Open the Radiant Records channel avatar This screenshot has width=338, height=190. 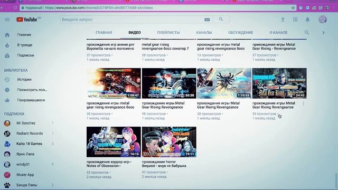[7, 134]
